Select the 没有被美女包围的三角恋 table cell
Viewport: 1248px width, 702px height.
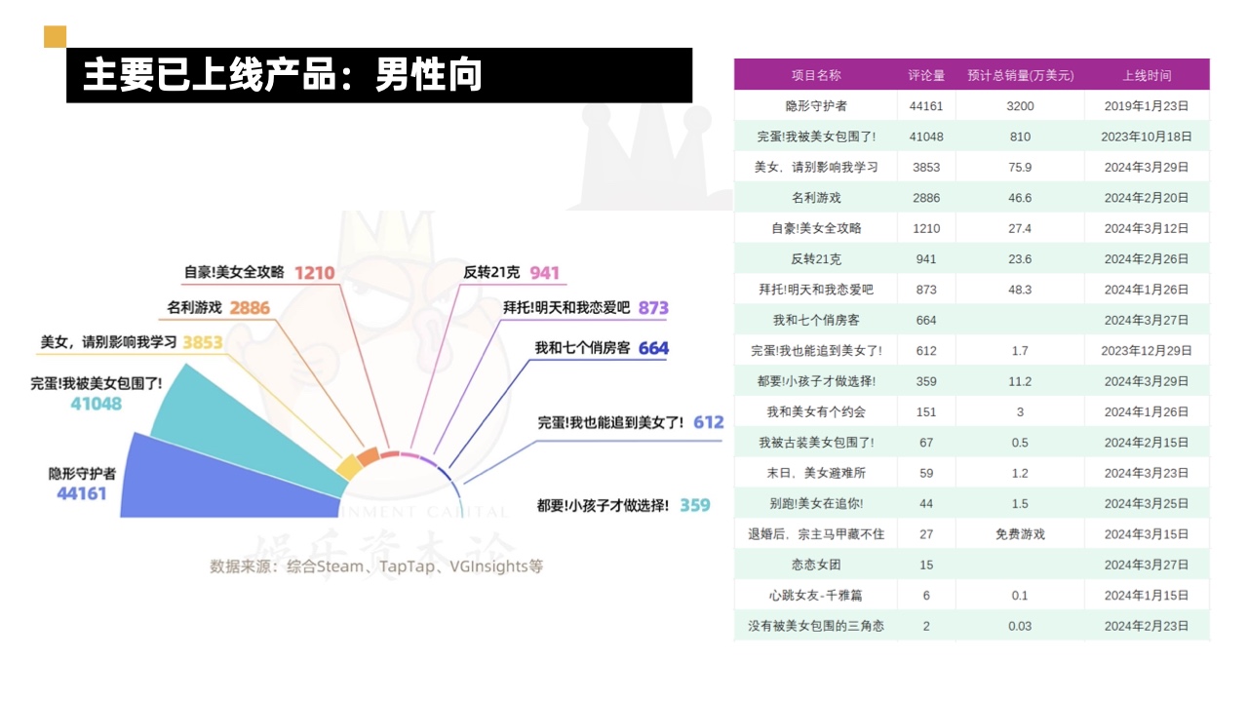point(815,626)
